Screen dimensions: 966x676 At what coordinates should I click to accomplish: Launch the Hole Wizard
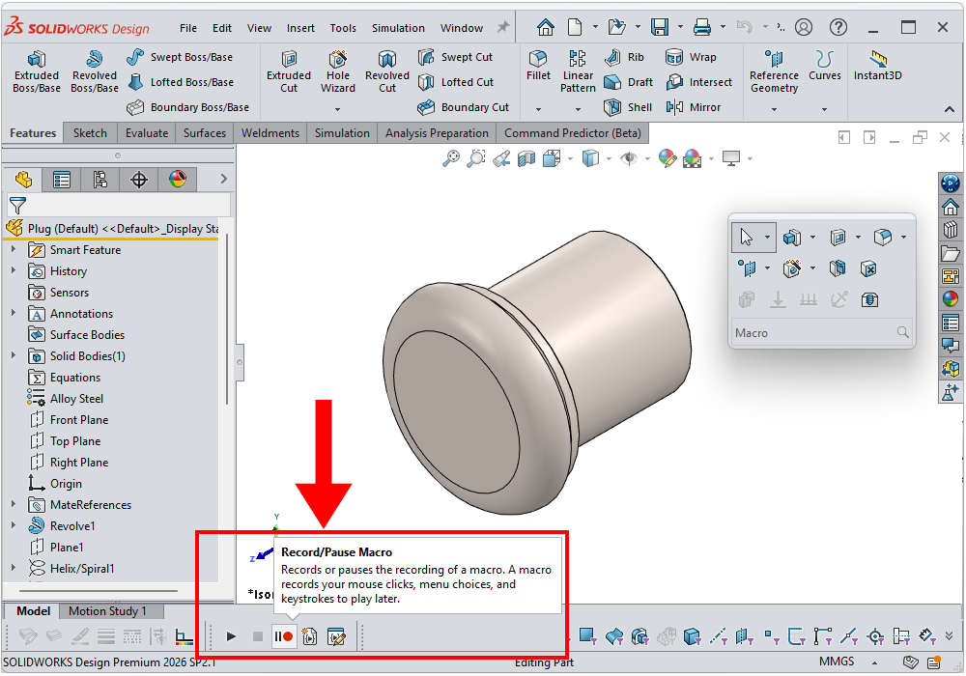click(x=337, y=71)
